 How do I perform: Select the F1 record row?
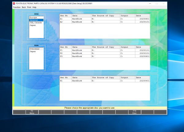105,50
